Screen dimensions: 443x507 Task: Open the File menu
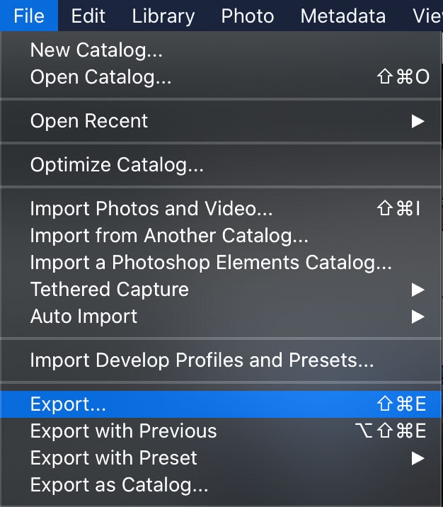point(29,16)
